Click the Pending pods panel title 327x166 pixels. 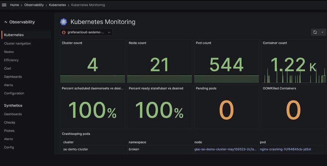(206, 88)
